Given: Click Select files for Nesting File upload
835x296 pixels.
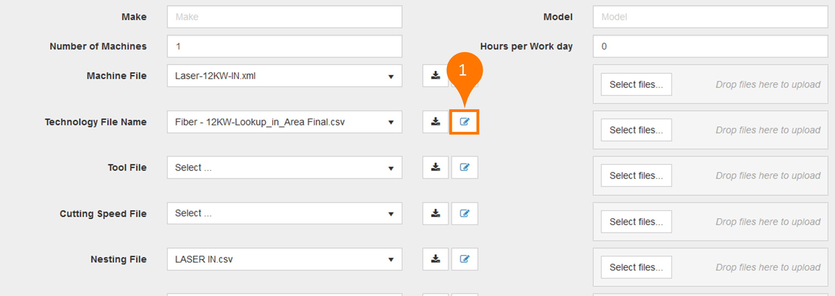Looking at the screenshot, I should click(x=636, y=267).
